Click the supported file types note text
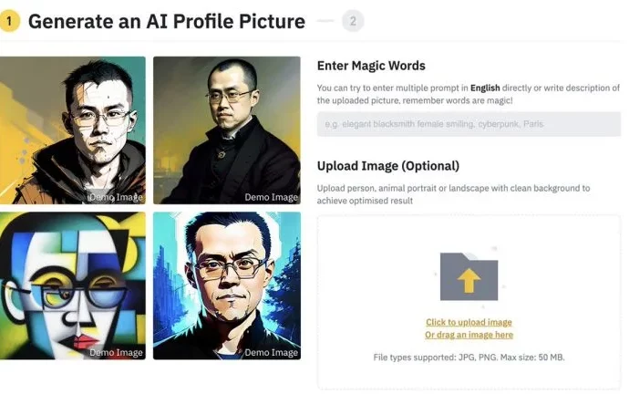The image size is (629, 394). pyautogui.click(x=469, y=358)
